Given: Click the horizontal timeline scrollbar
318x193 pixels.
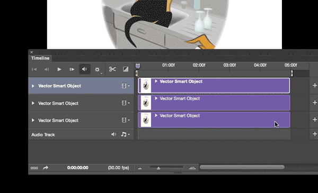Looking at the screenshot, I should (x=242, y=167).
